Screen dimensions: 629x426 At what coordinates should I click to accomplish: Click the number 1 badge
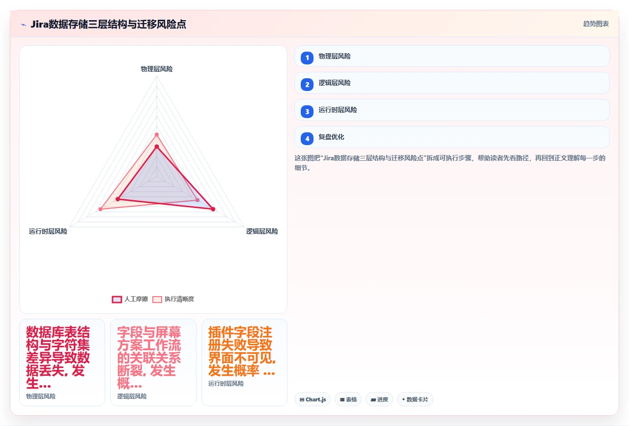[x=307, y=58]
